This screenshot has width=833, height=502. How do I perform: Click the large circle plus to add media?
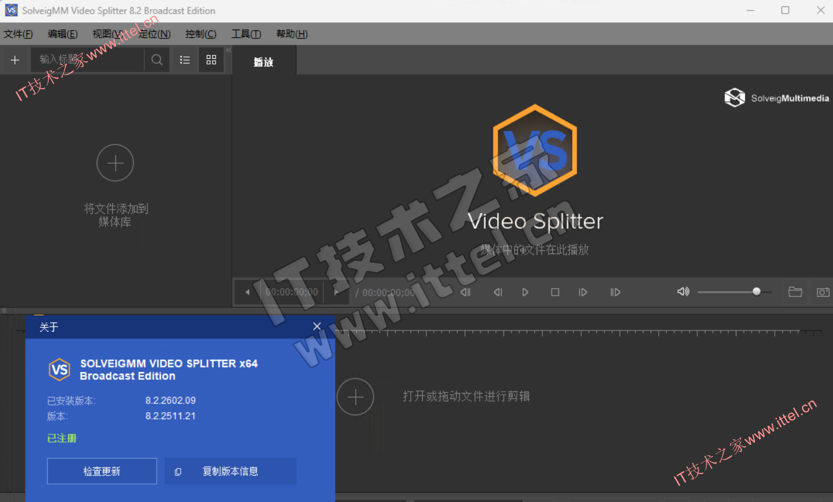[x=115, y=163]
